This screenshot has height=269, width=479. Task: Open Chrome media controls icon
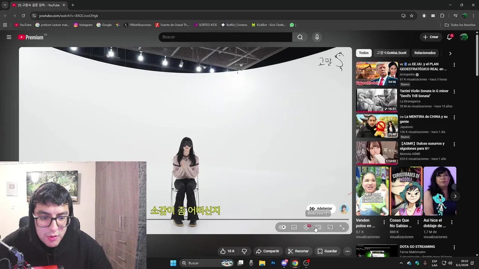click(455, 16)
